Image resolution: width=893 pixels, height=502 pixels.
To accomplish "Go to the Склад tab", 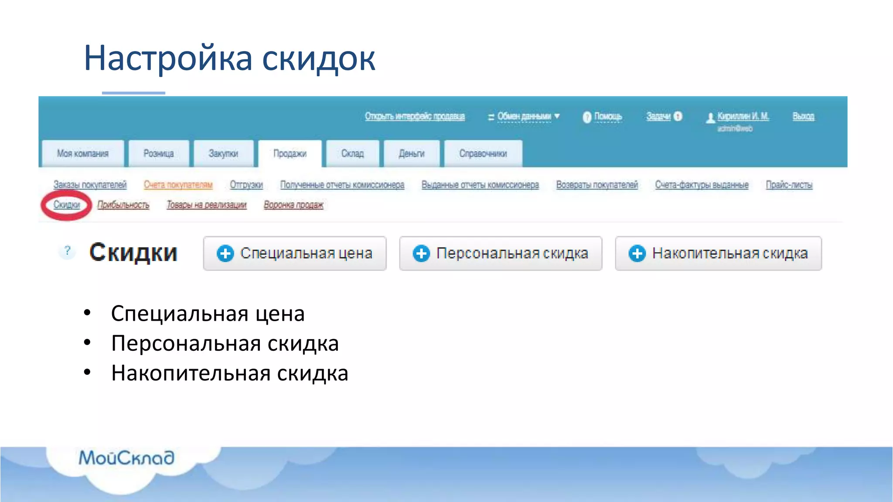I will tap(352, 153).
